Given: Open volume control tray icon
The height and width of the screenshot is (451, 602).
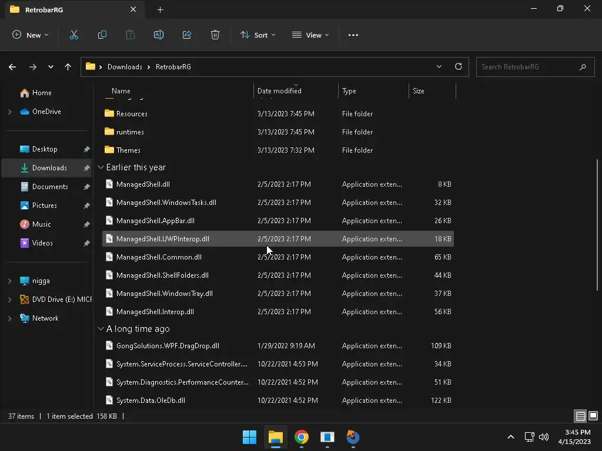Looking at the screenshot, I should coord(544,437).
